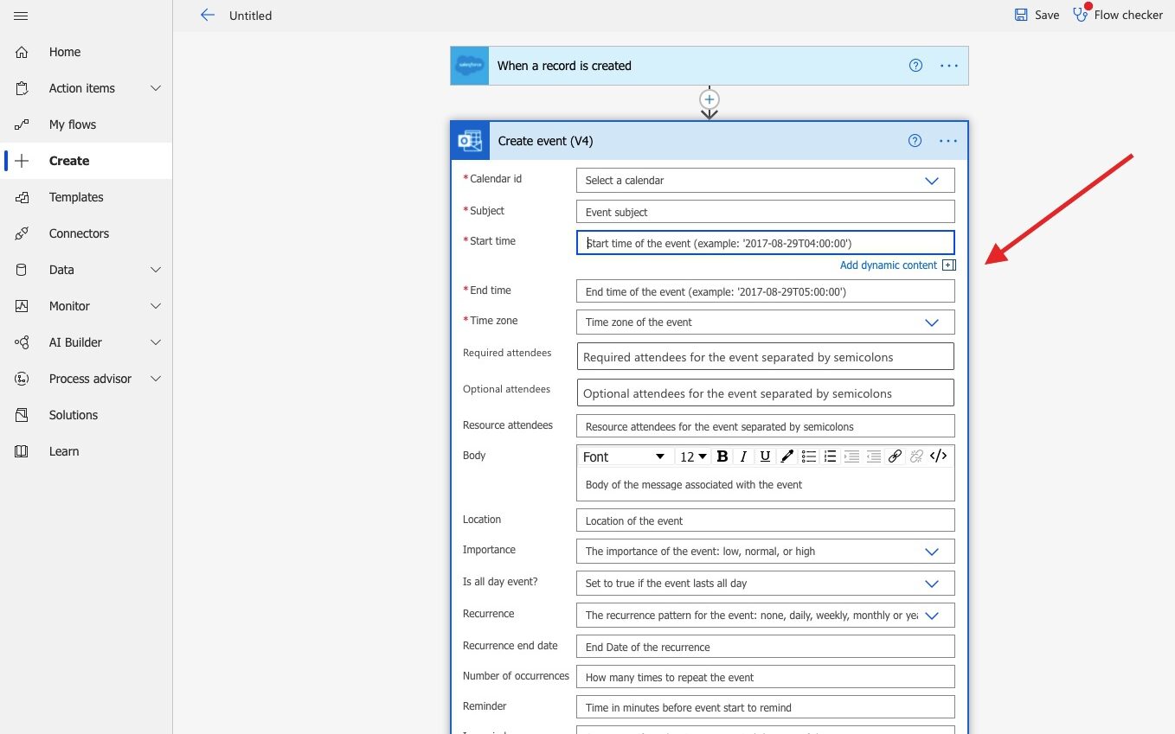Toggle italic in the Body editor
1175x734 pixels.
click(743, 456)
